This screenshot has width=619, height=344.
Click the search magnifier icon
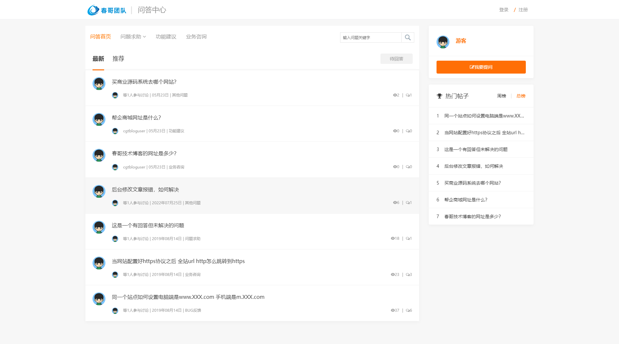408,37
